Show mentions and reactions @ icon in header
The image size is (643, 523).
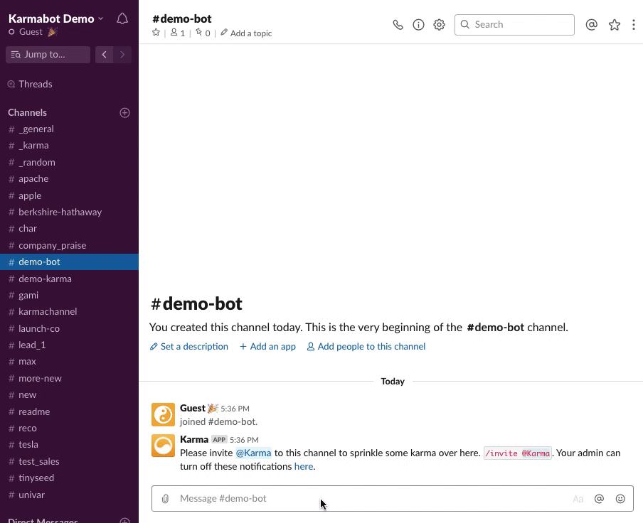point(591,25)
